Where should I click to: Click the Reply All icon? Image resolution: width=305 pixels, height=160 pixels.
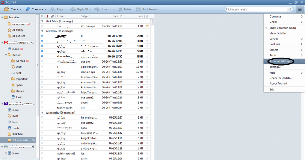73,9
